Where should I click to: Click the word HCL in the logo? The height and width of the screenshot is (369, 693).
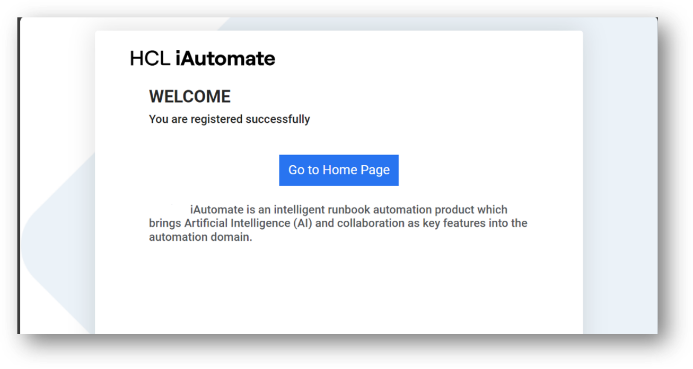point(150,58)
